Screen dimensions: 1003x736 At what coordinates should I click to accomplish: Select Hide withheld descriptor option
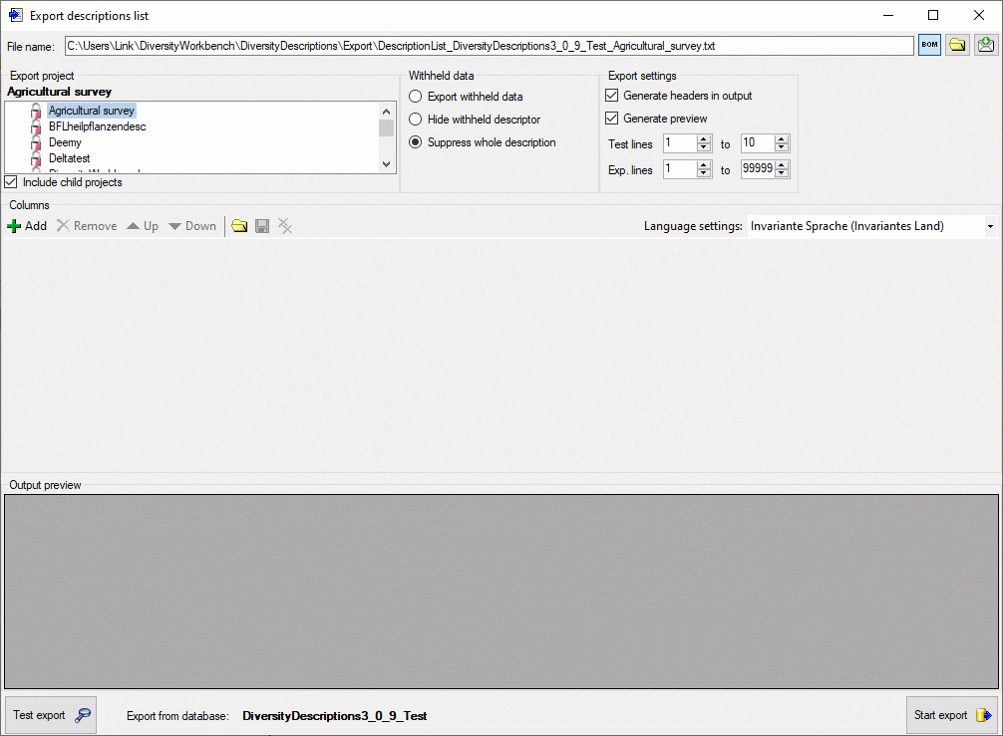pos(415,120)
